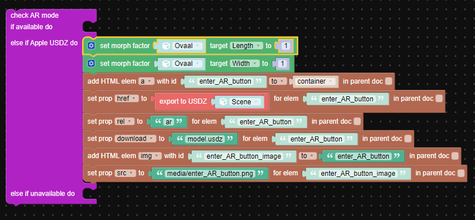This screenshot has width=475, height=220.
Task: Select the export to USDZ block
Action: pos(183,101)
